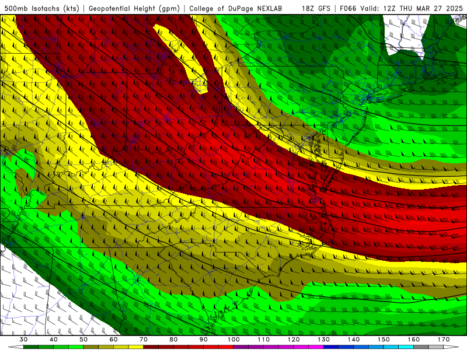467x350 pixels.
Task: Pick the cyan swatch just before 160
Action: (406, 347)
